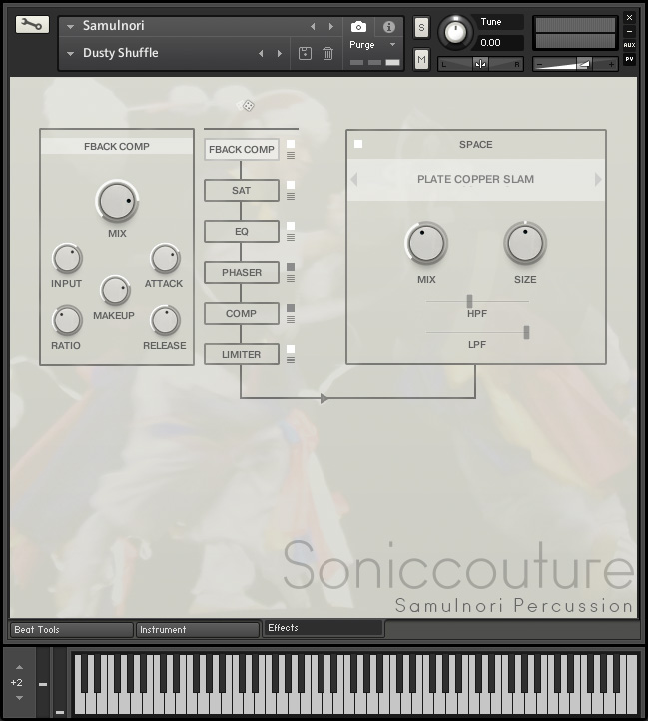Click the RATIO knob
Image resolution: width=648 pixels, height=721 pixels.
point(67,320)
